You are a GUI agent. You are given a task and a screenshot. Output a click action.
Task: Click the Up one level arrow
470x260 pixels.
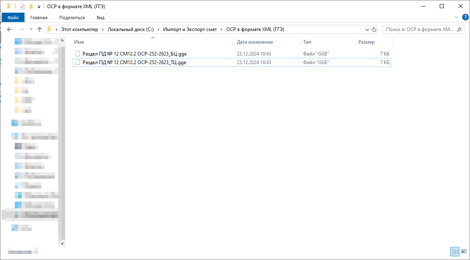coord(40,29)
